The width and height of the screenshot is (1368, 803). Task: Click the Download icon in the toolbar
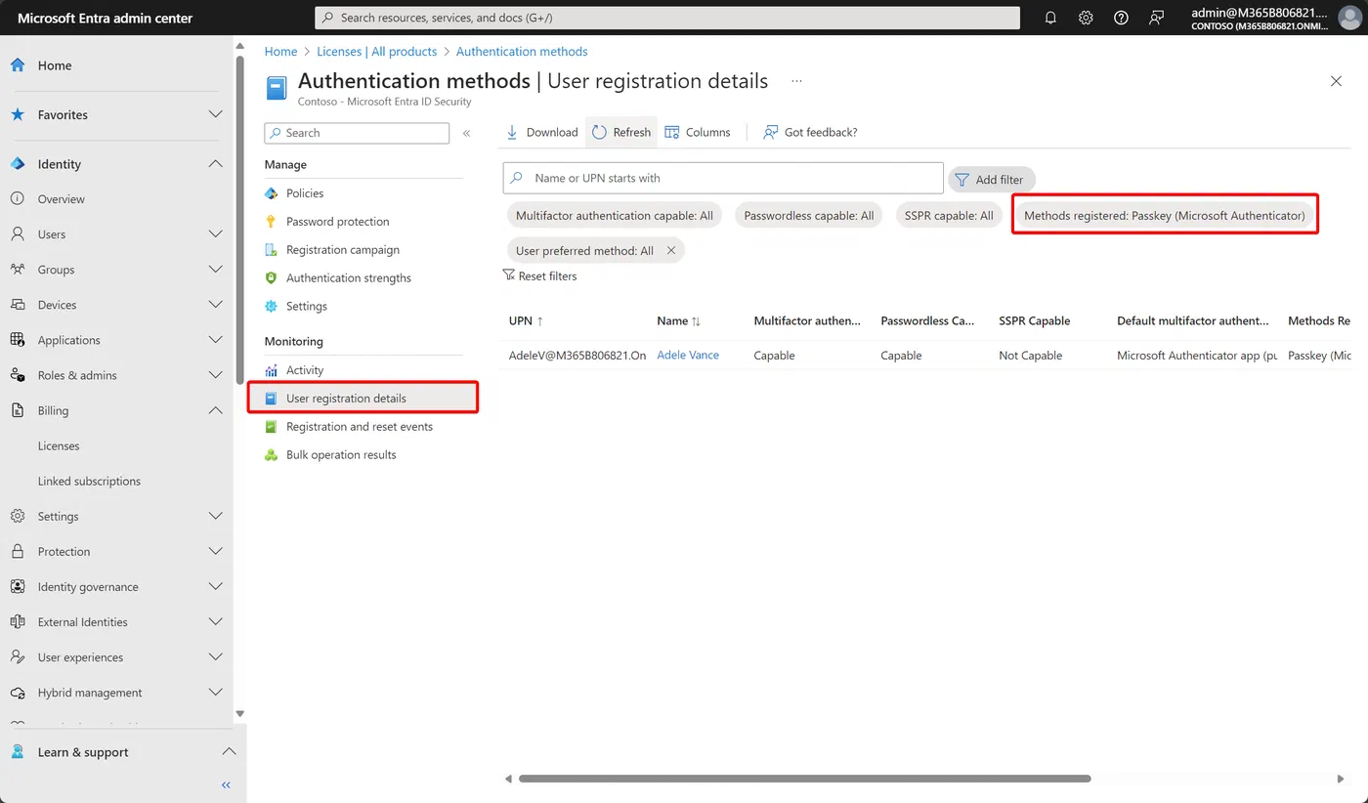tap(512, 132)
